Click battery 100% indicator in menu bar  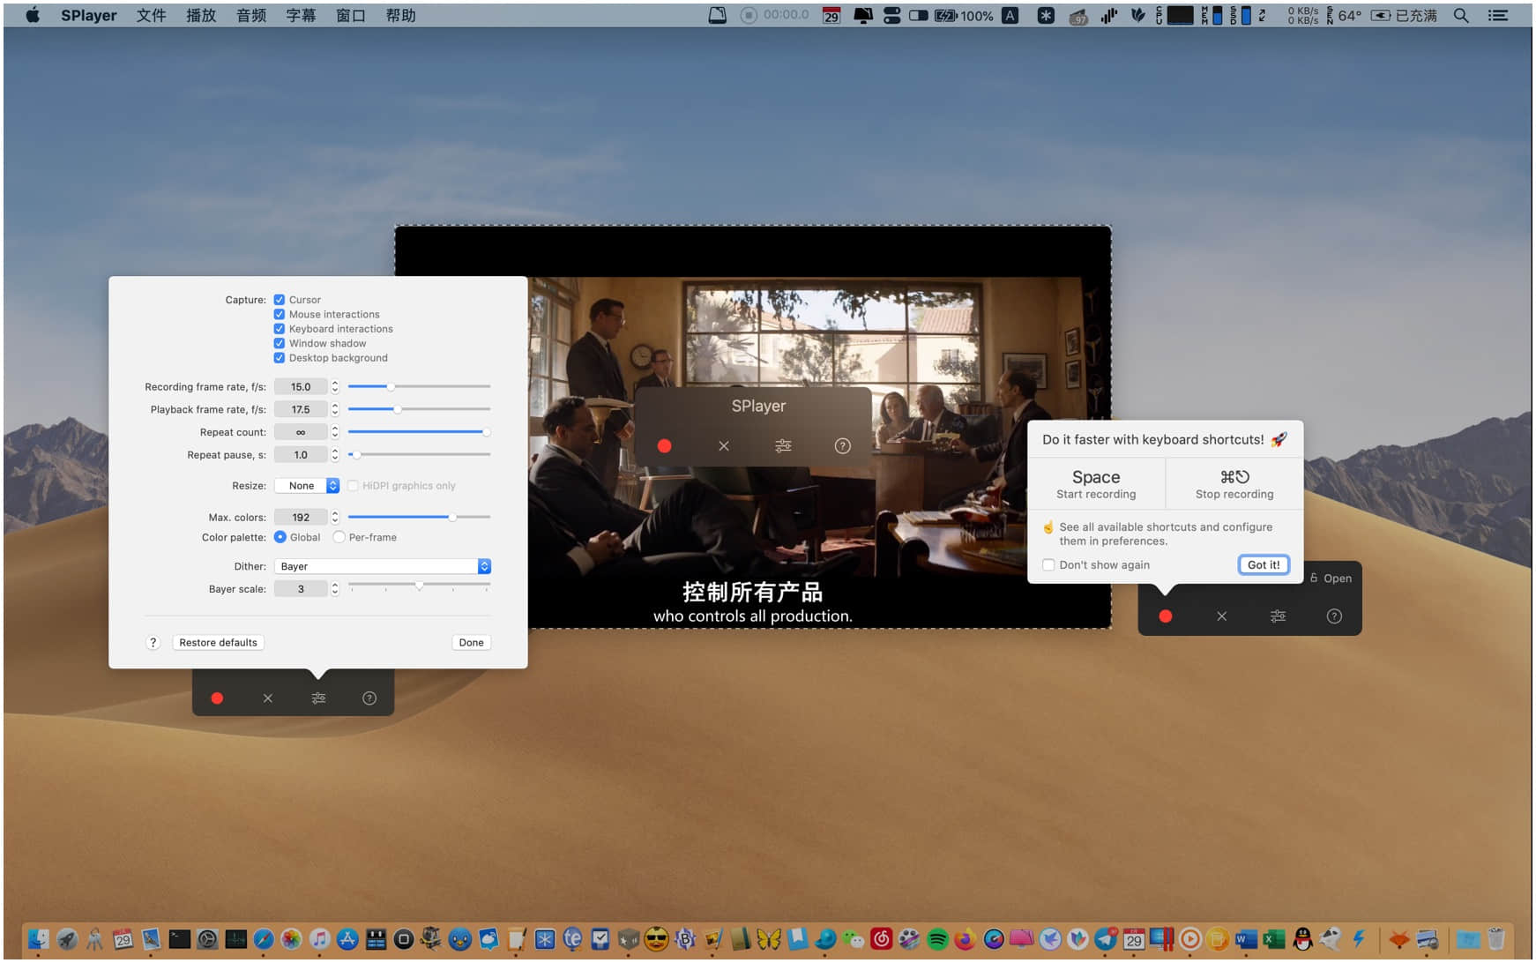coord(964,15)
